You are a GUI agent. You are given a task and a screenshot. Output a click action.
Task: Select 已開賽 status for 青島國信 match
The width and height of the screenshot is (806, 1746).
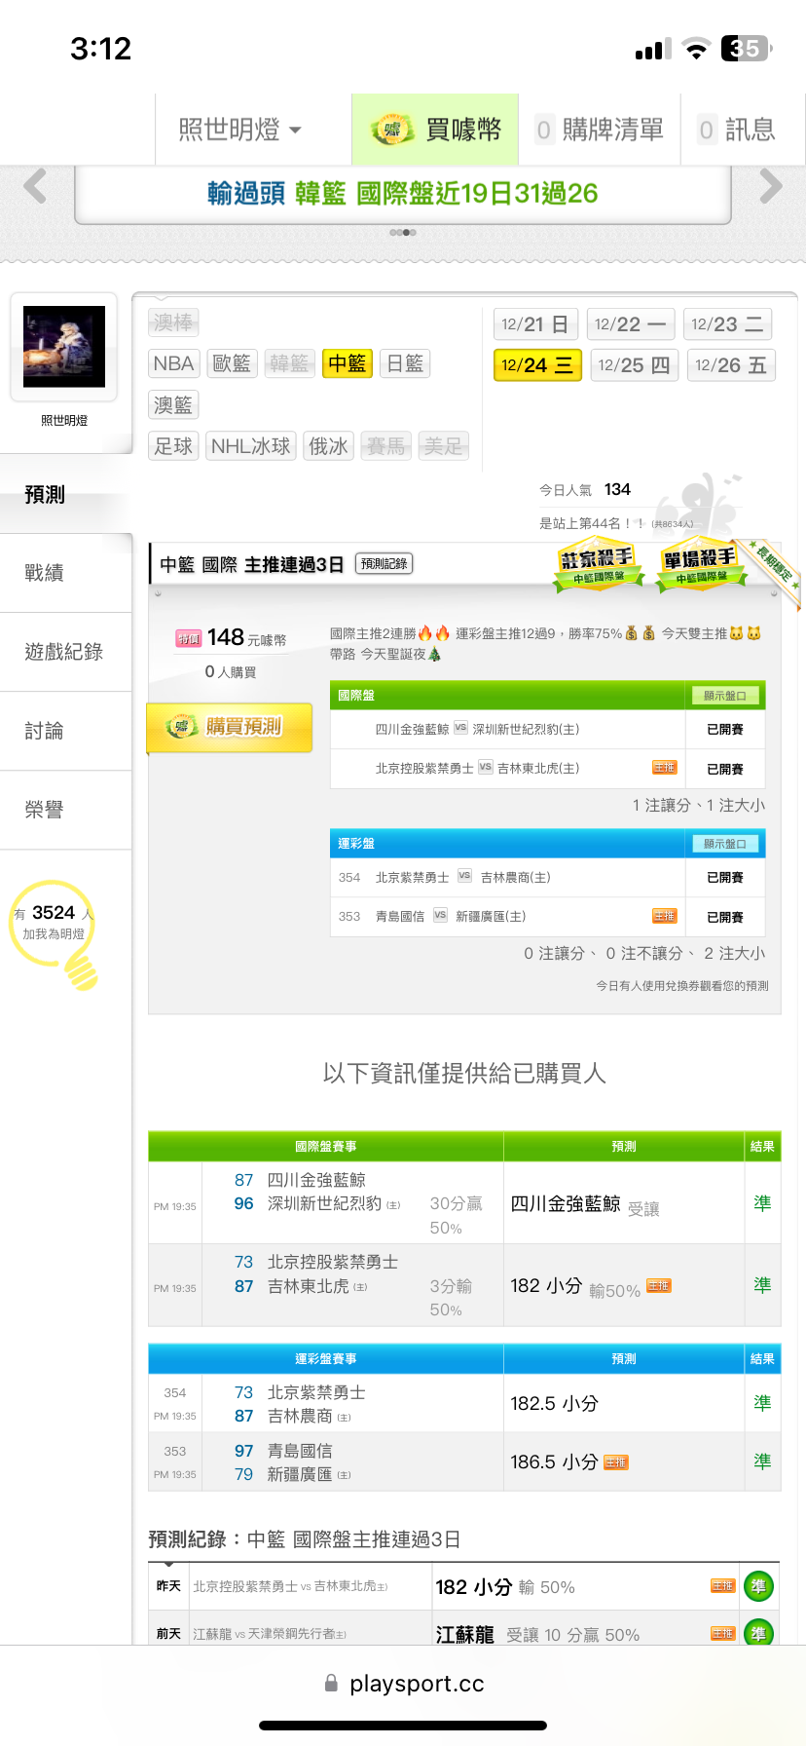[x=725, y=917]
